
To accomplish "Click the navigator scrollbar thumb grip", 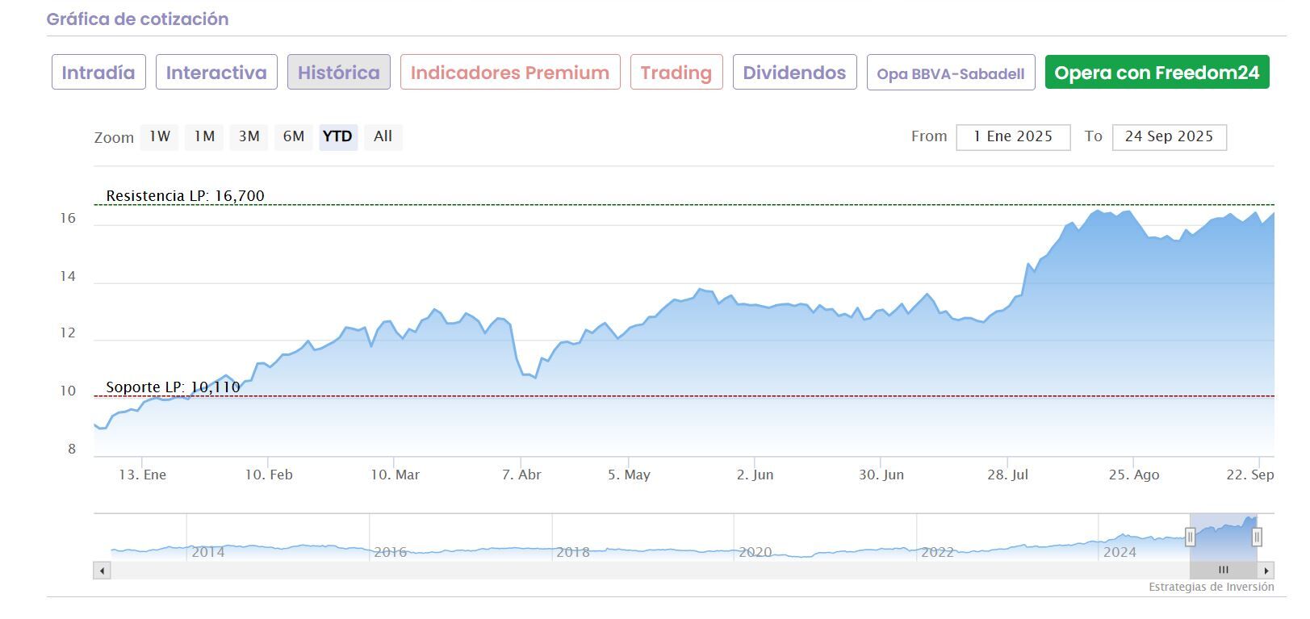I will pos(1223,570).
